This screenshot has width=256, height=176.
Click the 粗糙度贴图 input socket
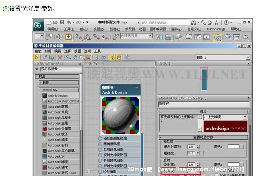[100, 144]
